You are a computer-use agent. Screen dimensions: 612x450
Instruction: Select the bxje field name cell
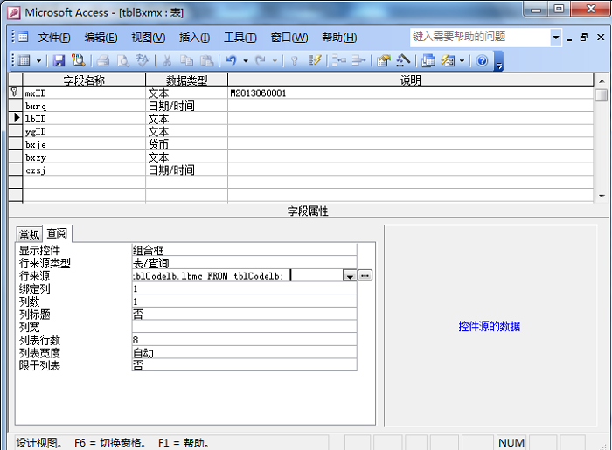pyautogui.click(x=84, y=143)
